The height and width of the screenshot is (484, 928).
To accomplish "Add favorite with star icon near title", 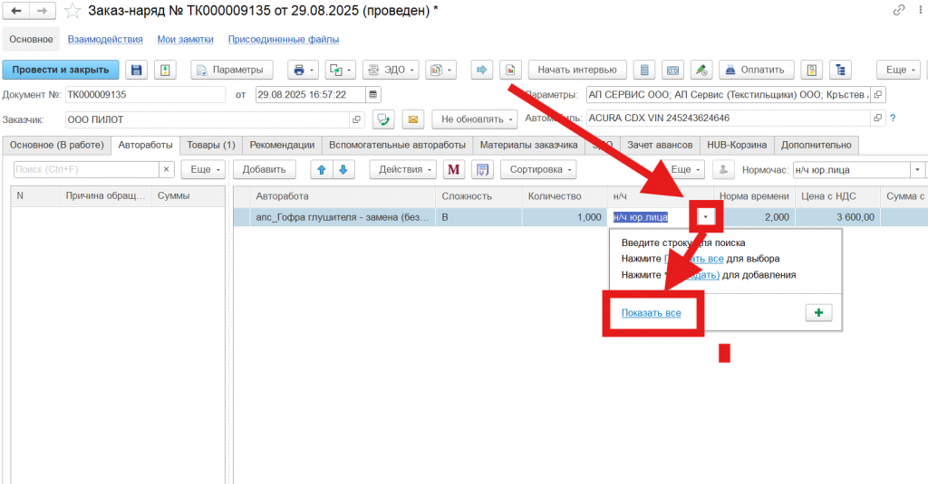I will [72, 11].
